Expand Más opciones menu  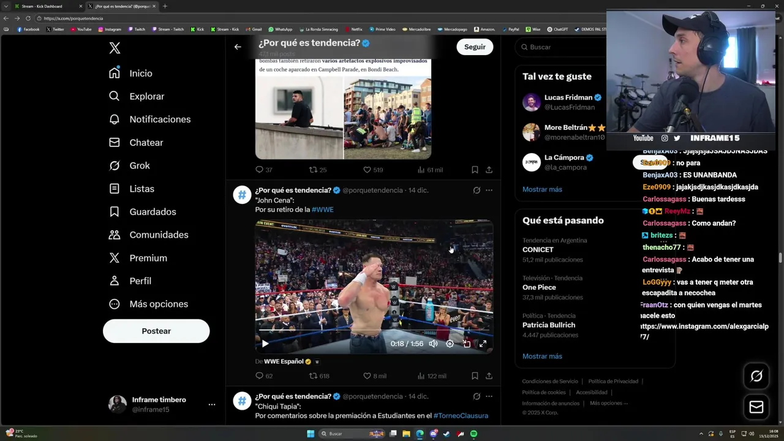pos(148,304)
